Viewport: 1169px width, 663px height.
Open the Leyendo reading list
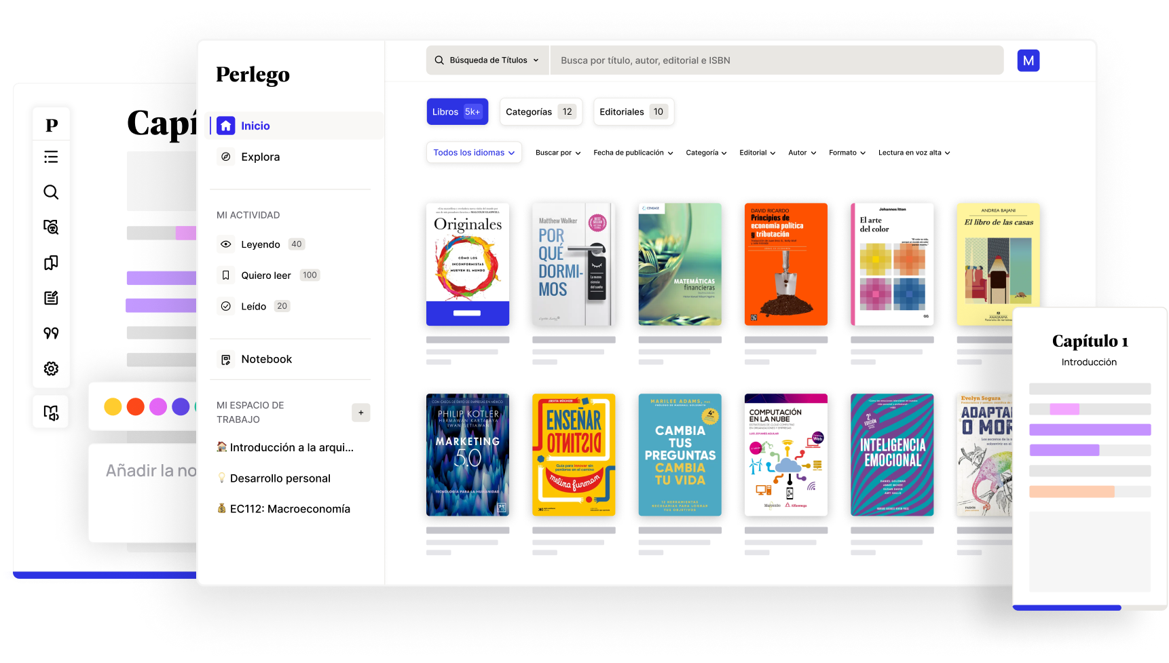(x=260, y=244)
